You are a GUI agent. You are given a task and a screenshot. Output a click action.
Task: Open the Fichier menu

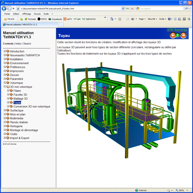[x=7, y=14]
